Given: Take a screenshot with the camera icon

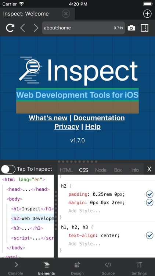Looking at the screenshot, I should (x=131, y=28).
